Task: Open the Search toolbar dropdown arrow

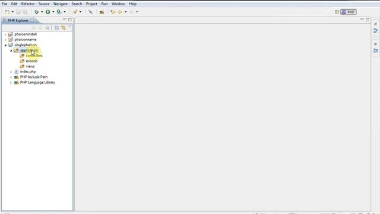Action: [x=81, y=12]
